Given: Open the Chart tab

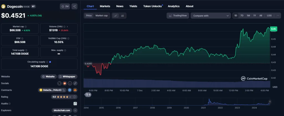Looking at the screenshot, I should (x=90, y=6).
